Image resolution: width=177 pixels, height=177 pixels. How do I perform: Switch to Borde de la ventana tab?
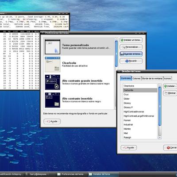(152, 78)
